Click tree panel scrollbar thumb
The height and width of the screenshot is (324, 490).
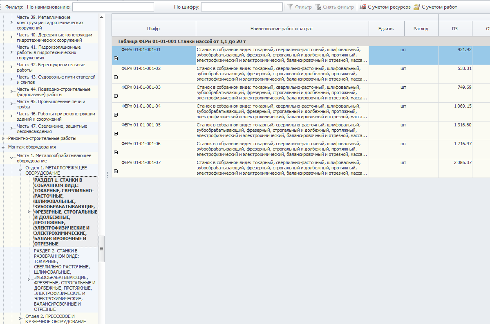point(102,249)
